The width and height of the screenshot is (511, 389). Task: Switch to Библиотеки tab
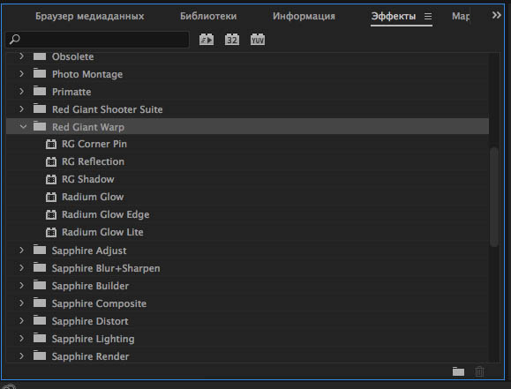click(208, 16)
